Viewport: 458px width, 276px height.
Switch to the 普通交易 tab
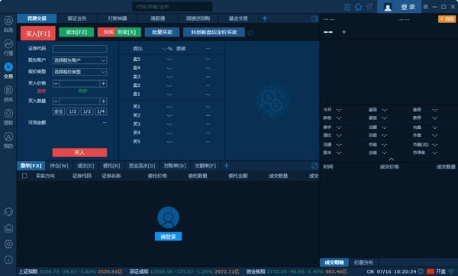37,18
